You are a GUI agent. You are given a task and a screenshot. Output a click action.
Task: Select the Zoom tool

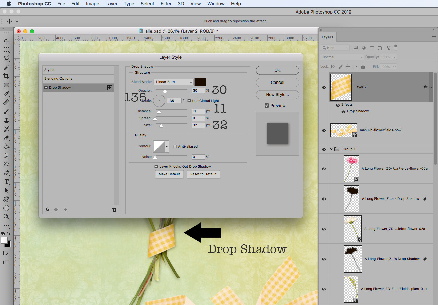coord(6,217)
